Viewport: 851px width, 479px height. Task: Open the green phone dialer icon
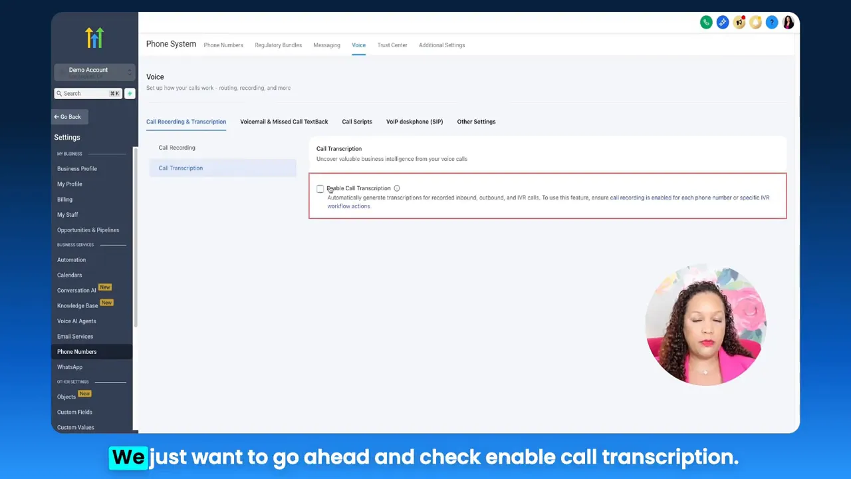click(706, 23)
